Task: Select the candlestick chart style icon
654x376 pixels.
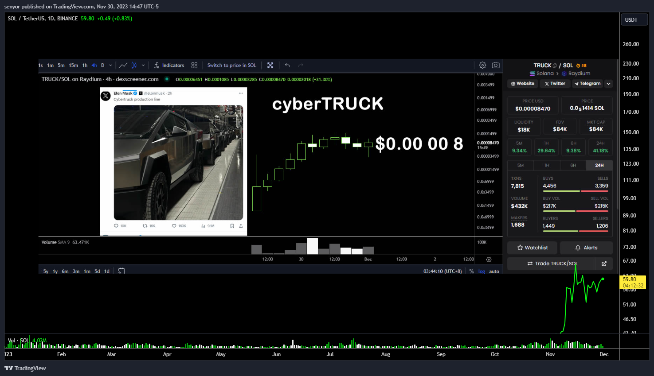Action: tap(134, 65)
